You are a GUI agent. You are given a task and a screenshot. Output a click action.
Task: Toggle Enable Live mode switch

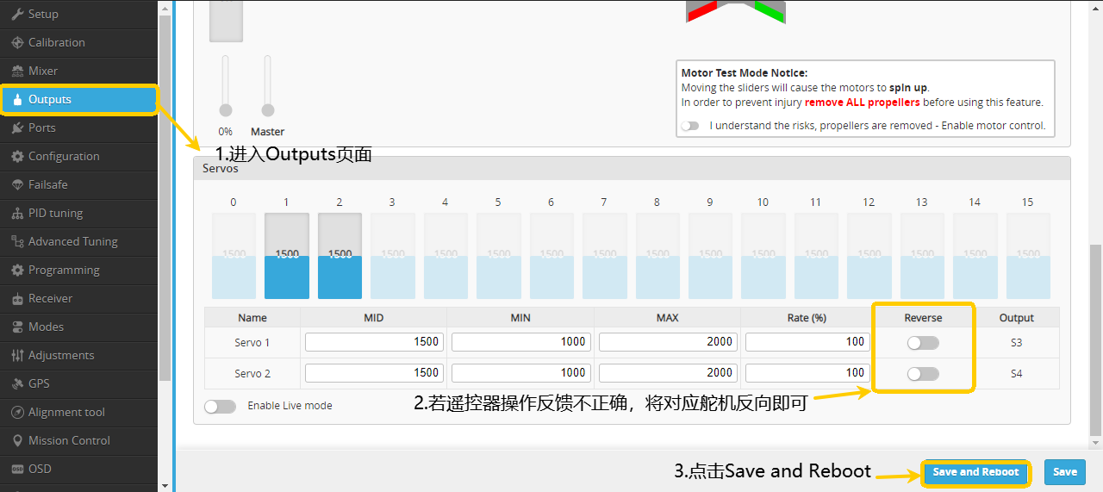coord(220,406)
